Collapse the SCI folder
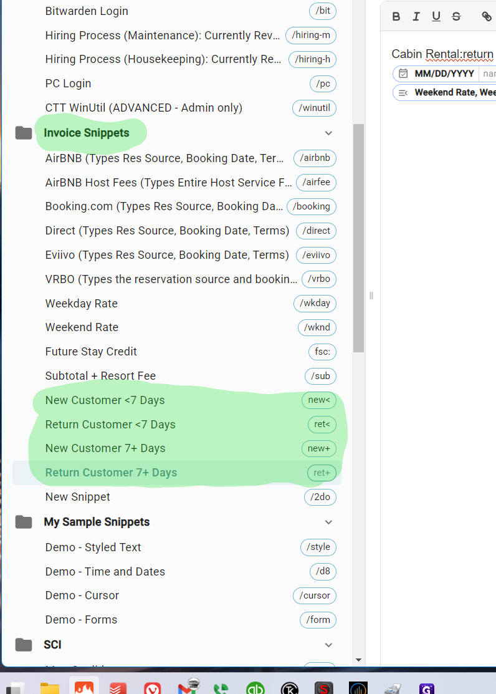This screenshot has width=496, height=694. tap(328, 645)
